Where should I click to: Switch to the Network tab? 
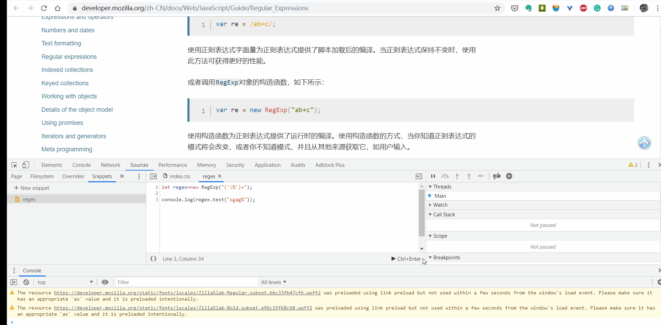(110, 165)
